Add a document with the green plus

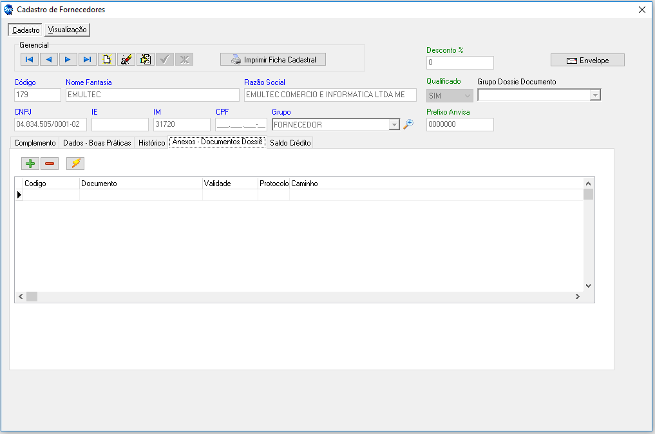coord(30,164)
